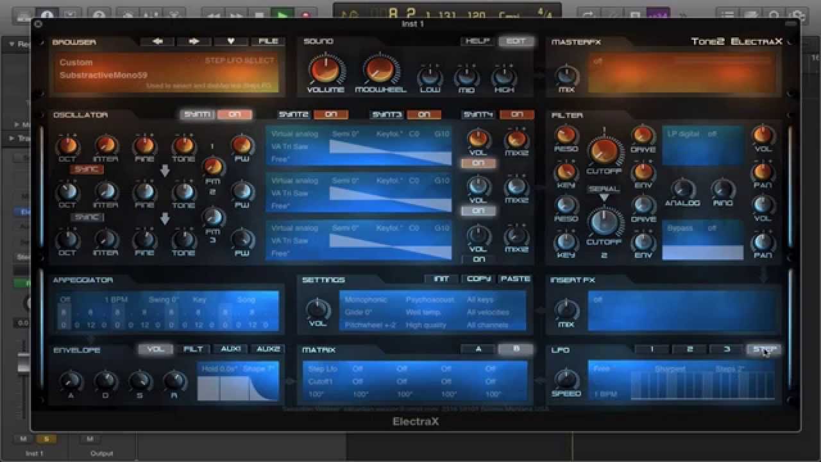Toggle oscillator 1 ON button under VOL
821x462 pixels.
(478, 163)
